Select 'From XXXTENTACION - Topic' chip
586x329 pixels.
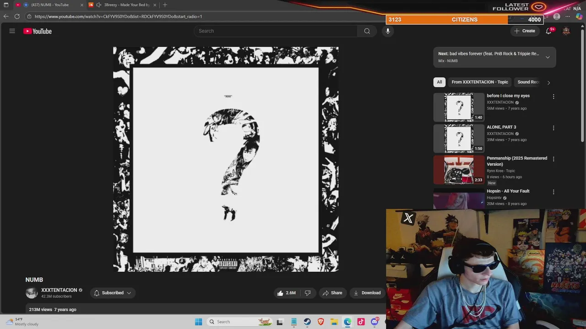(480, 82)
